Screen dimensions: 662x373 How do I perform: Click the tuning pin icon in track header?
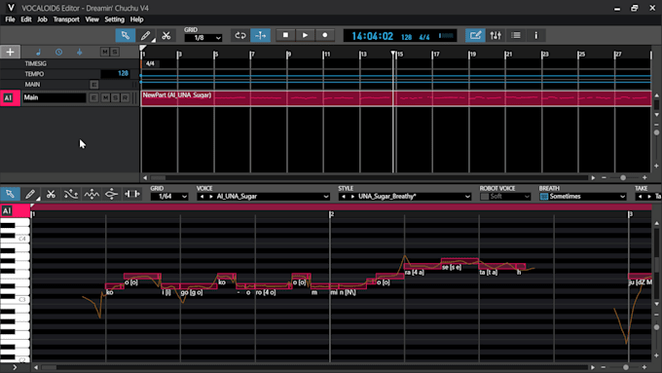(x=80, y=52)
